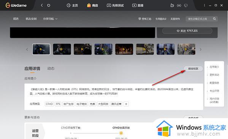This screenshot has height=139, width=228.
Task: Switch to the 先锋测试 tab
Action: coord(115,5)
